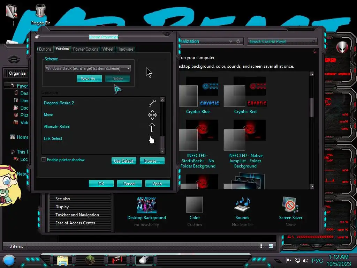Screen dimensions: 357x268
Task: Open the mouse icon on taskbar
Action: click(144, 260)
